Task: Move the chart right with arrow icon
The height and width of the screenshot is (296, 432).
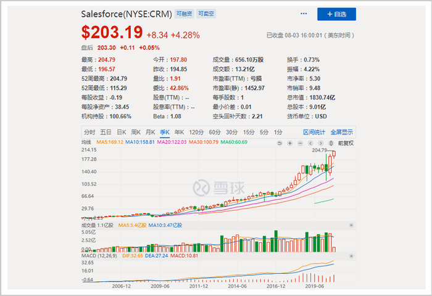Action: point(321,143)
